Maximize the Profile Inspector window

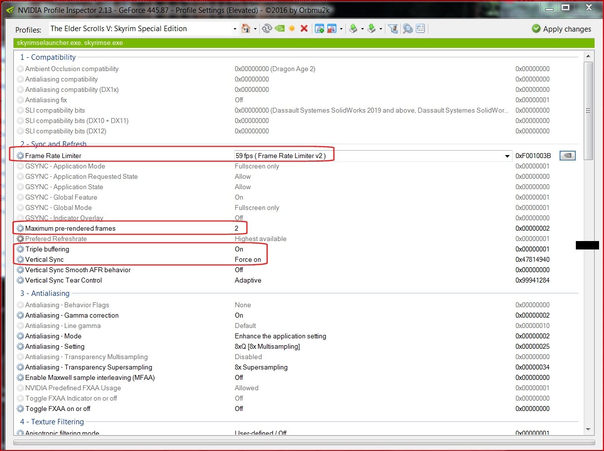(x=565, y=7)
